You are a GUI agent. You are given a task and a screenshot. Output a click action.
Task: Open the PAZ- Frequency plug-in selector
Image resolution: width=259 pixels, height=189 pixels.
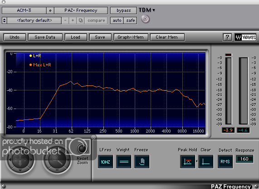[81, 10]
